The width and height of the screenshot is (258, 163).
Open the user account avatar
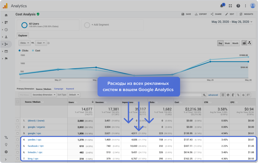pyautogui.click(x=253, y=6)
